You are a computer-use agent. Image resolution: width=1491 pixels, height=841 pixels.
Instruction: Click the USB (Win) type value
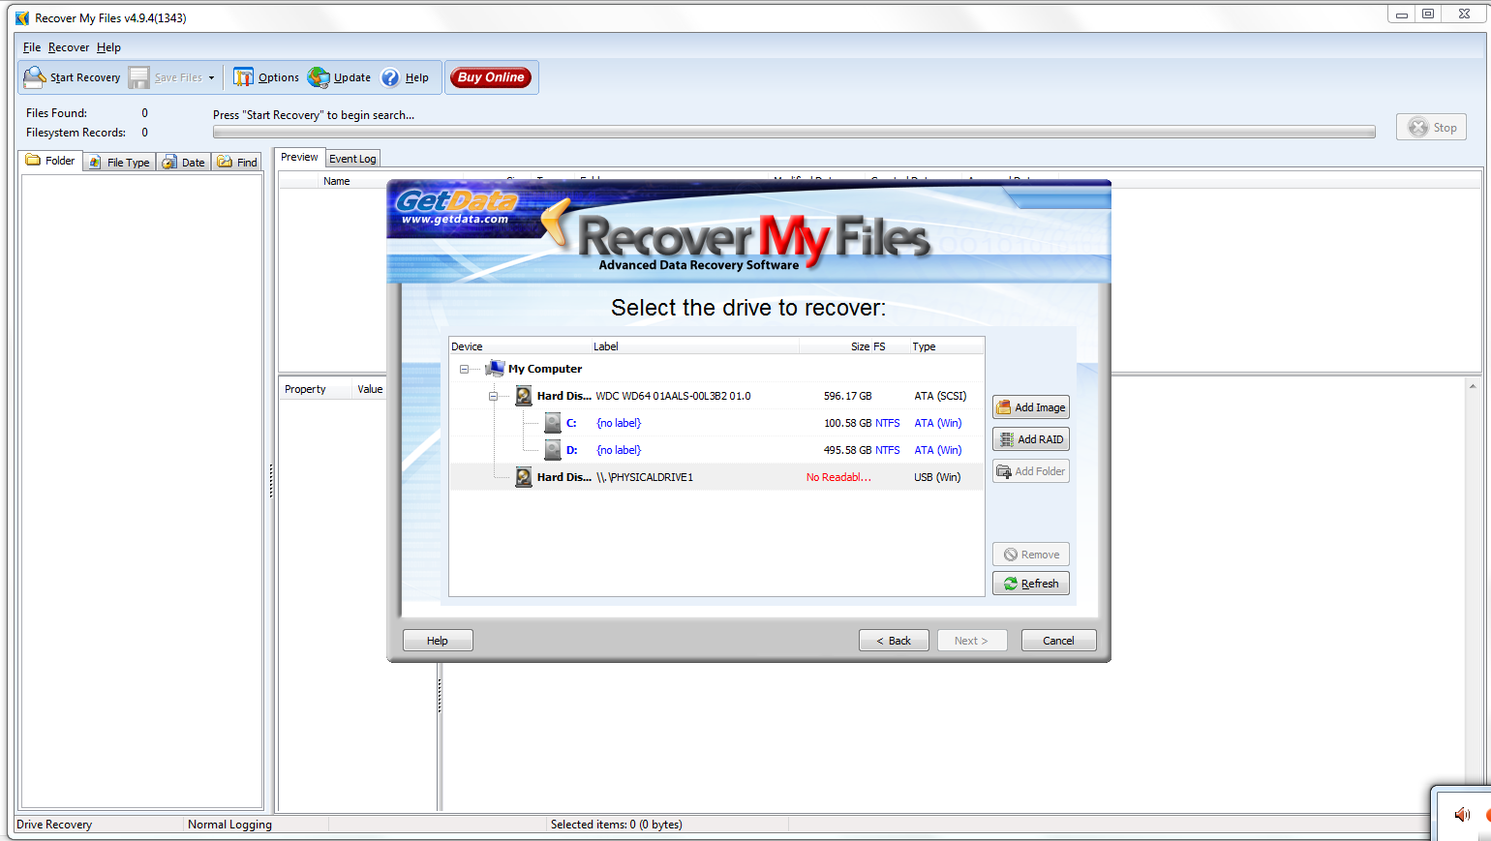pyautogui.click(x=937, y=477)
